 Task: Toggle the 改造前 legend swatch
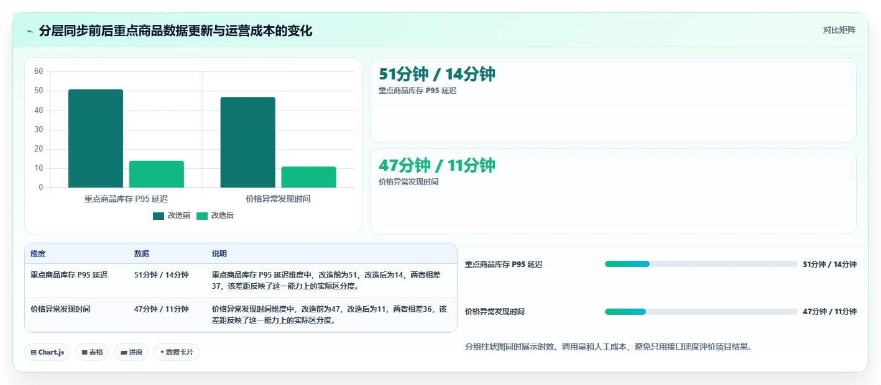(x=159, y=215)
